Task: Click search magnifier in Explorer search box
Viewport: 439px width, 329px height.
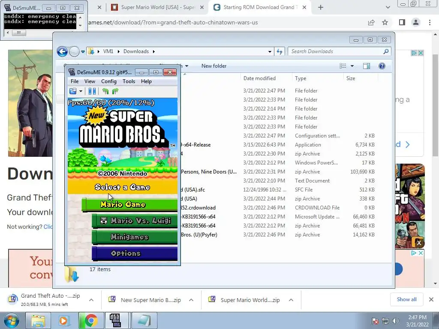Action: (x=386, y=51)
